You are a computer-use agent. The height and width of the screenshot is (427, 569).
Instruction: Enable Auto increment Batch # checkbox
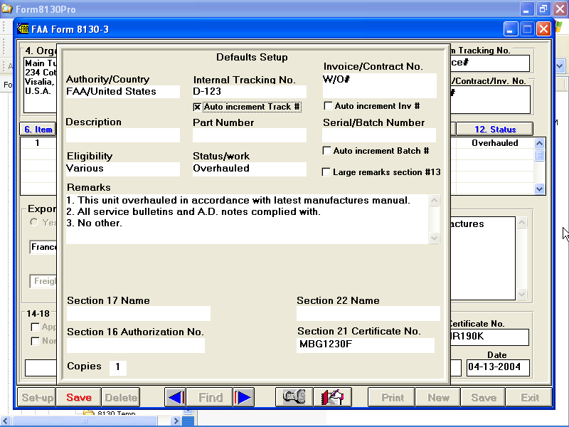(x=326, y=151)
